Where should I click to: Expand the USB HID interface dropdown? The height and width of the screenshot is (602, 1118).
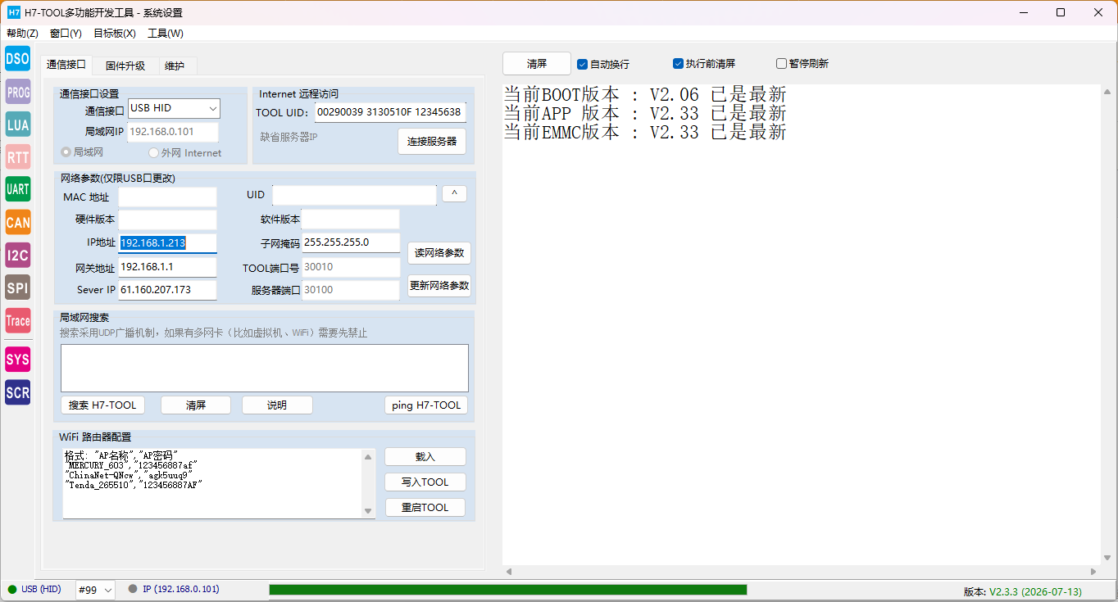coord(174,108)
